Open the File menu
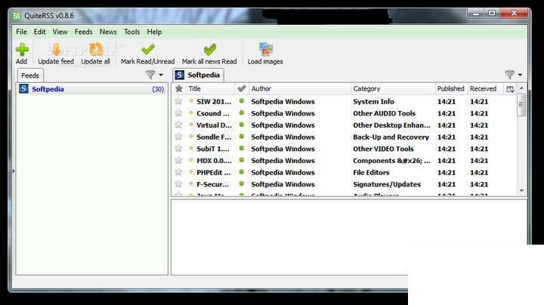Viewport: 544px width, 305px height. click(x=21, y=32)
